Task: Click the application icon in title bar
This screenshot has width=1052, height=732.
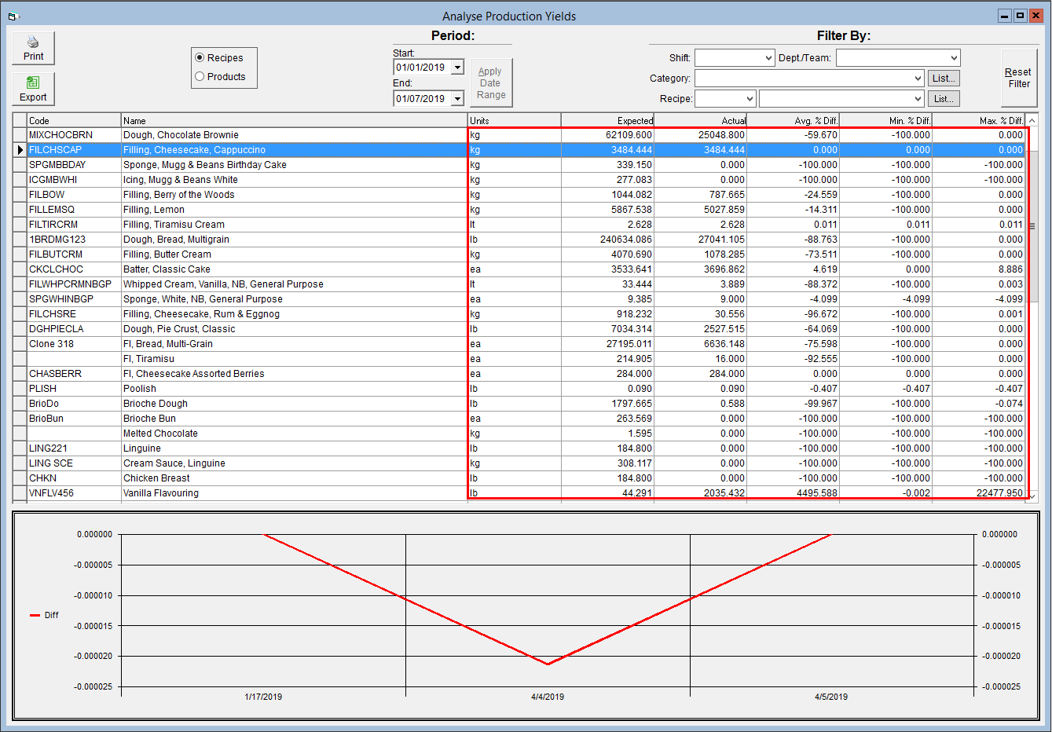Action: [x=13, y=16]
